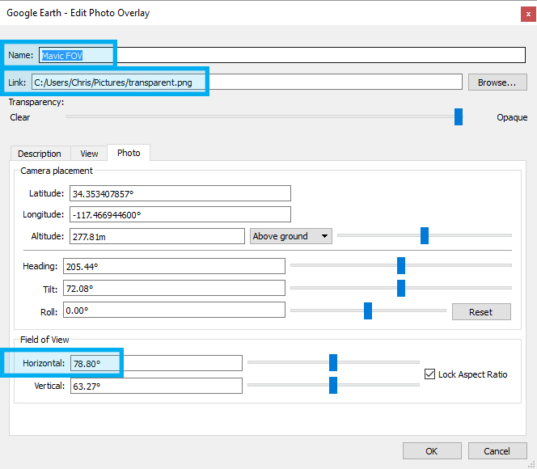The image size is (537, 469).
Task: Click the Roll slider handle
Action: [368, 311]
